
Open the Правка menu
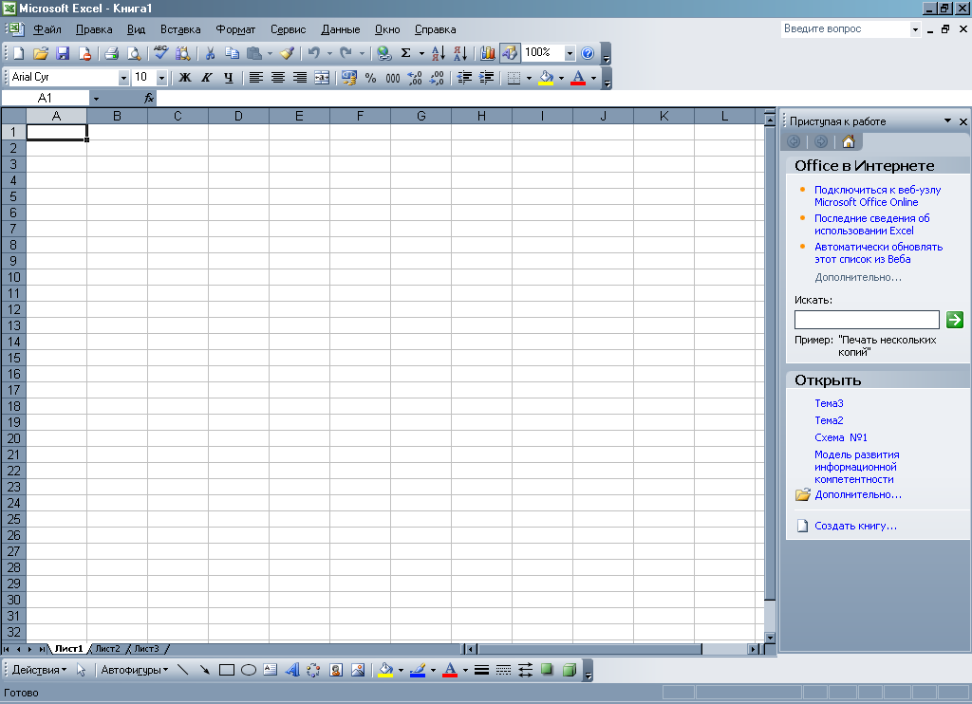coord(94,29)
